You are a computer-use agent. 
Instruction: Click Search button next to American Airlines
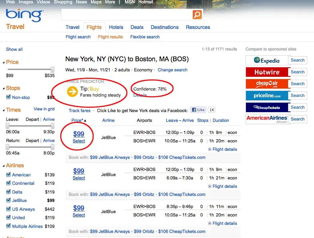click(297, 119)
